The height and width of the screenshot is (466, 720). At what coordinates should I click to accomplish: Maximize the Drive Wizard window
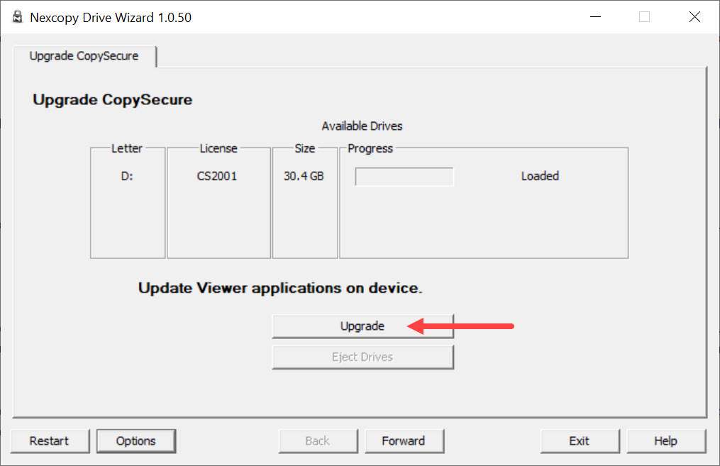click(644, 17)
